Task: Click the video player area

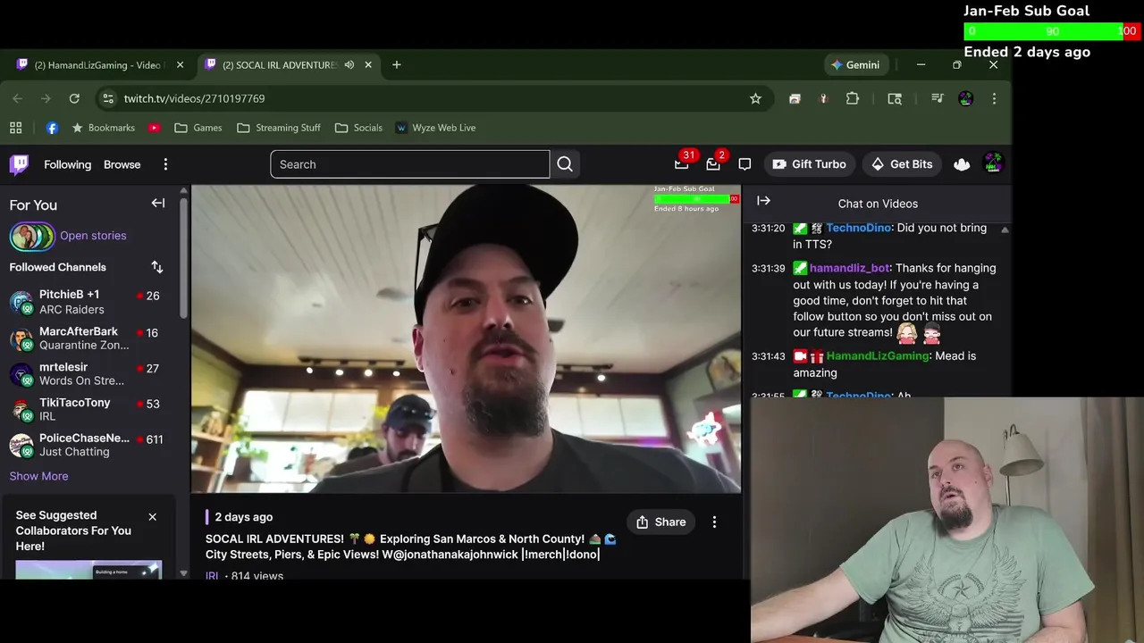Action: coord(466,338)
